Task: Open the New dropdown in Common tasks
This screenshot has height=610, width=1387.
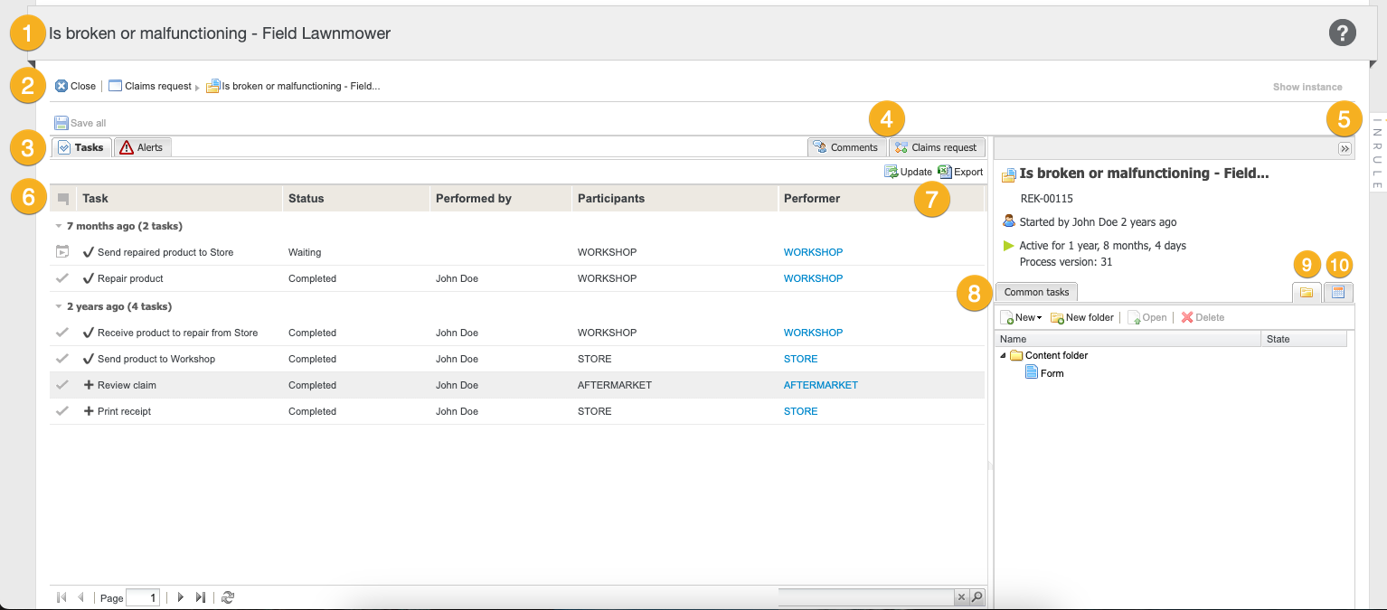Action: tap(1021, 317)
